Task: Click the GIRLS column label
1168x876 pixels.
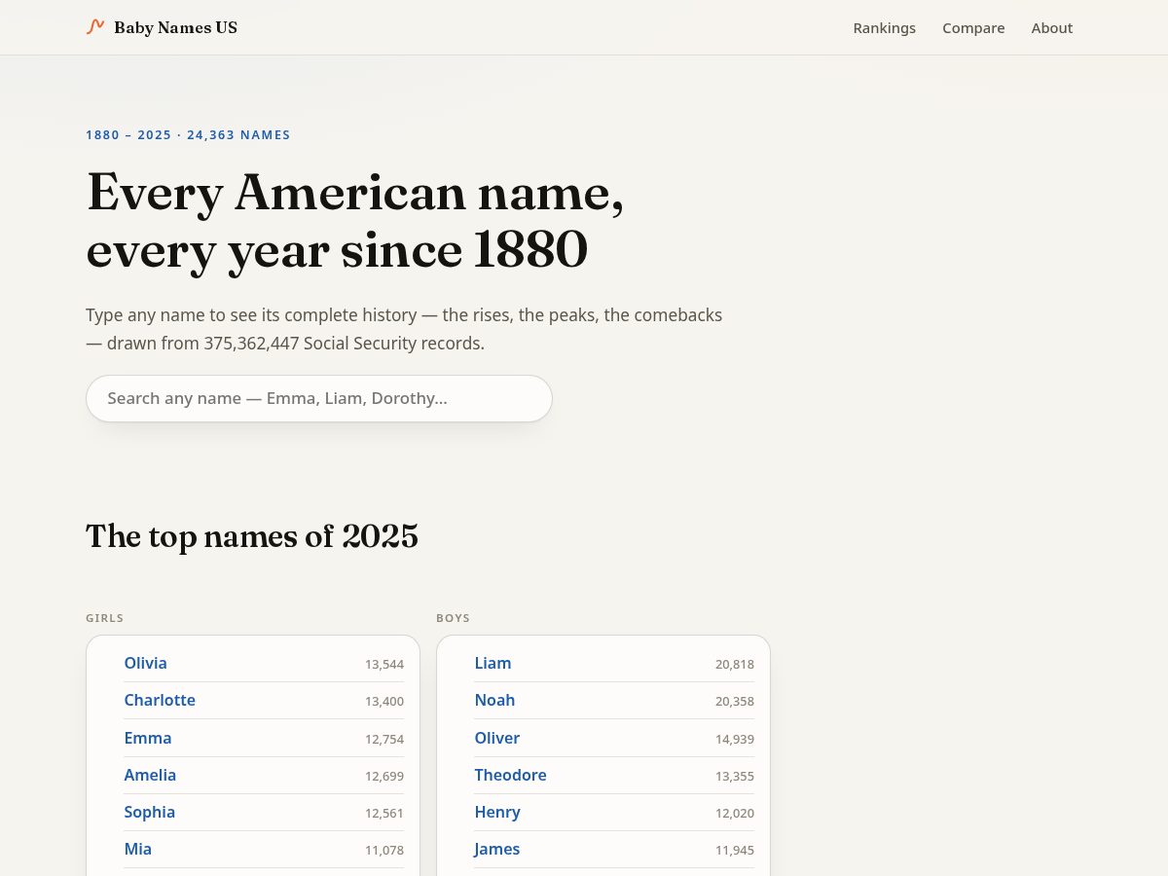Action: (105, 618)
